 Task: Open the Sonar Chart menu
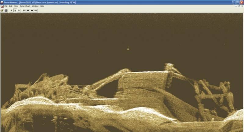coord(25,6)
